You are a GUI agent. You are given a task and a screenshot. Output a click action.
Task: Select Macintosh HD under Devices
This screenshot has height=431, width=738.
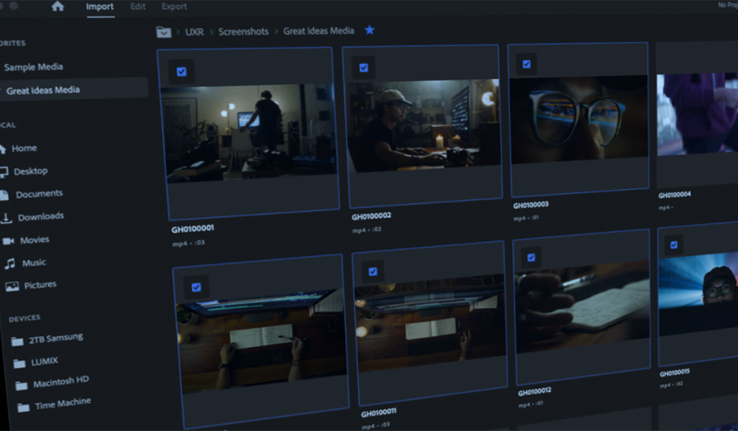(61, 382)
